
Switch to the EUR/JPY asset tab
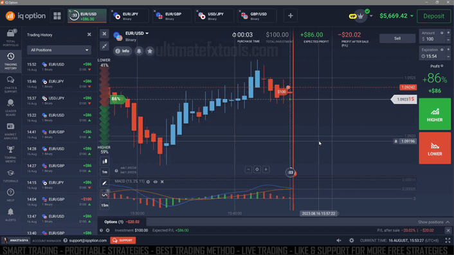click(x=129, y=16)
